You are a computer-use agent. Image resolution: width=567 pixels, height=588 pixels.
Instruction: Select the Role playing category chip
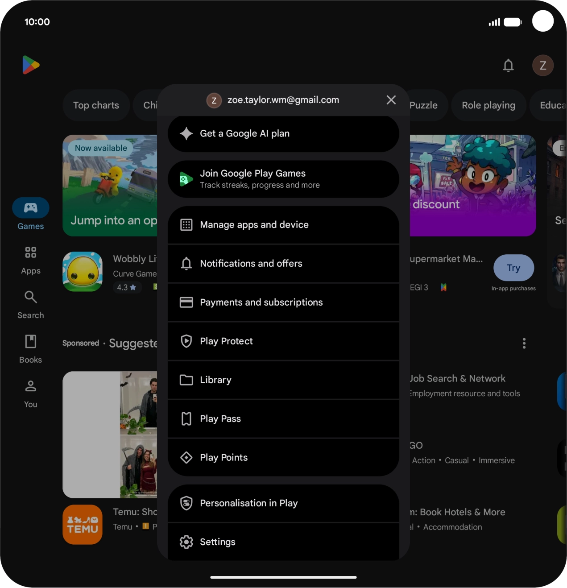pyautogui.click(x=488, y=105)
